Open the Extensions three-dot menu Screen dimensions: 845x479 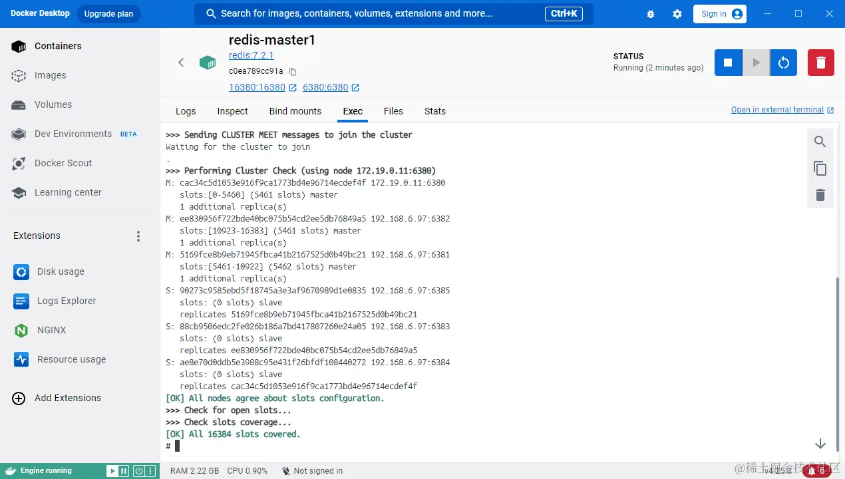pos(138,236)
